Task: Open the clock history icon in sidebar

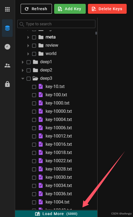Action: pyautogui.click(x=7, y=47)
